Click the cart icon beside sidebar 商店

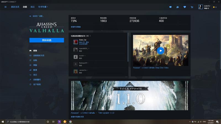coord(30,75)
